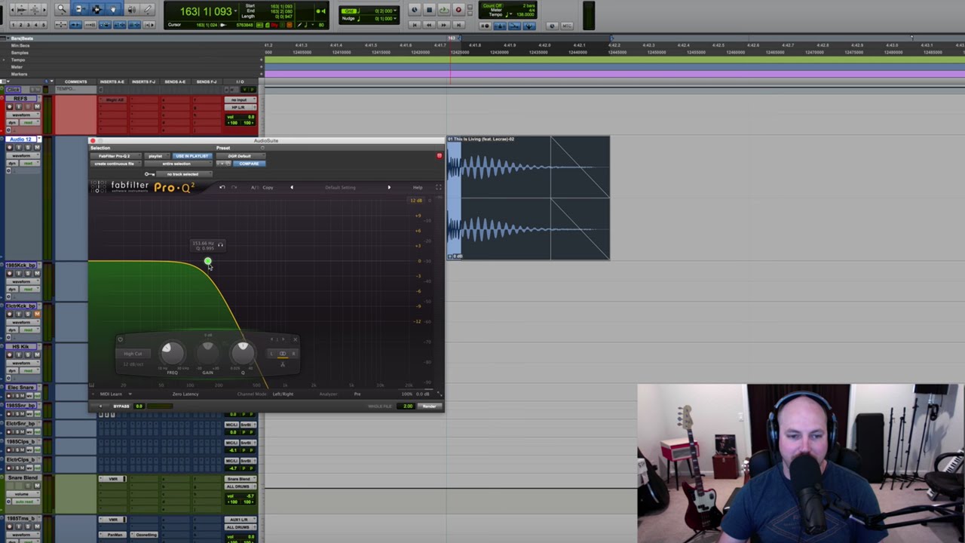
Task: Open the MIDI Learn menu
Action: pos(115,394)
